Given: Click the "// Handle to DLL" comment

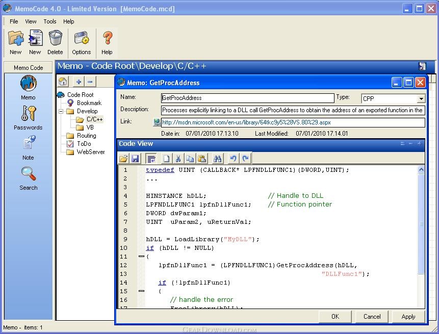Looking at the screenshot, I should point(295,196).
